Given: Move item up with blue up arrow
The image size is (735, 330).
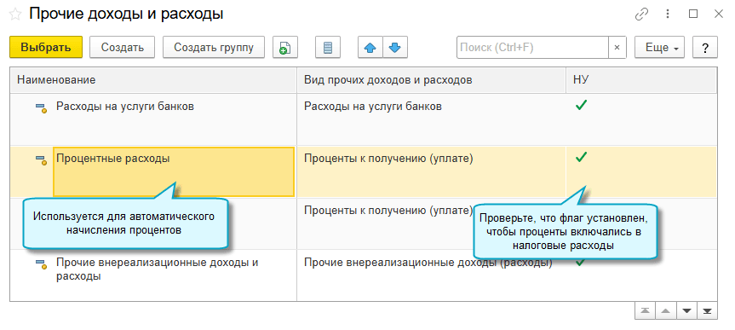Looking at the screenshot, I should 370,48.
